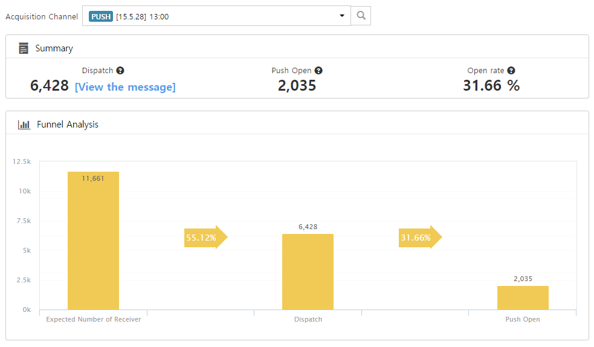Screen dimensions: 594x347
Task: Click the 5k y-axis tick label
Action: click(x=27, y=250)
